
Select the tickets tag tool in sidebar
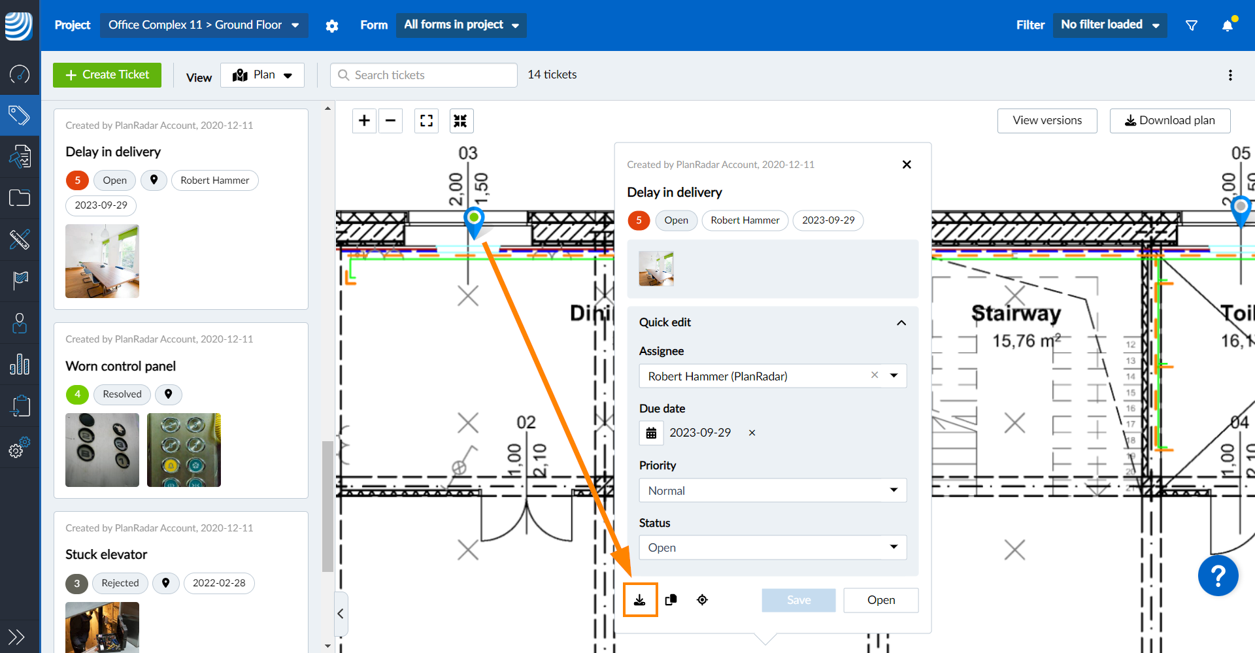pyautogui.click(x=20, y=115)
